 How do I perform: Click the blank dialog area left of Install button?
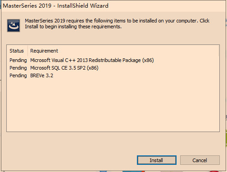tap(69, 160)
